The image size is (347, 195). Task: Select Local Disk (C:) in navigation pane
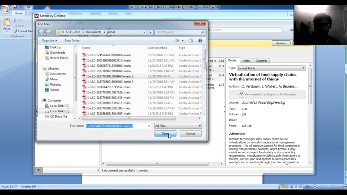click(59, 106)
